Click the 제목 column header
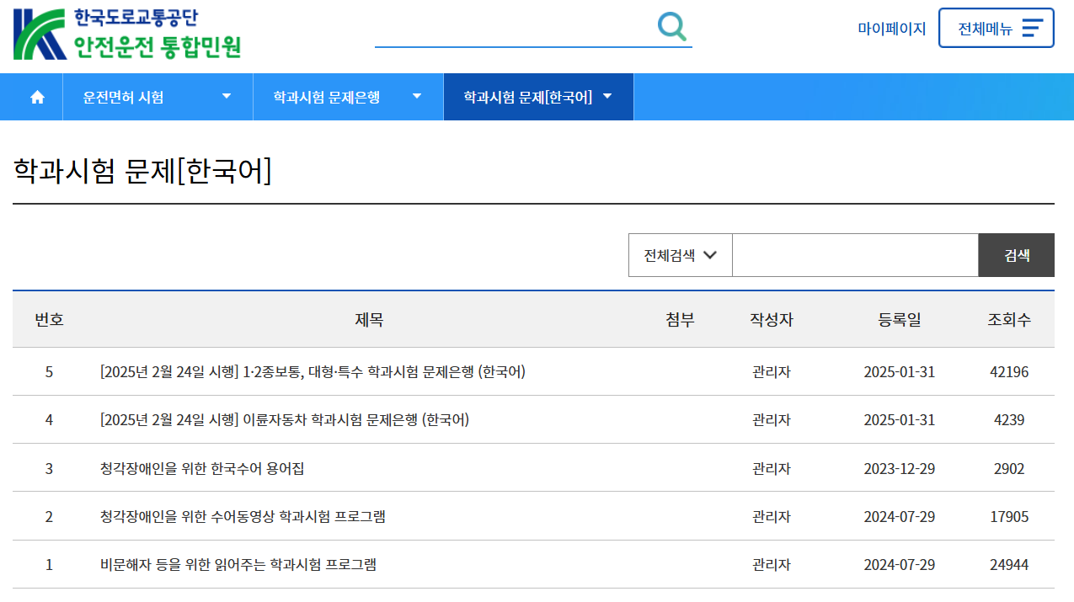Screen dimensions: 1074x602 click(369, 320)
